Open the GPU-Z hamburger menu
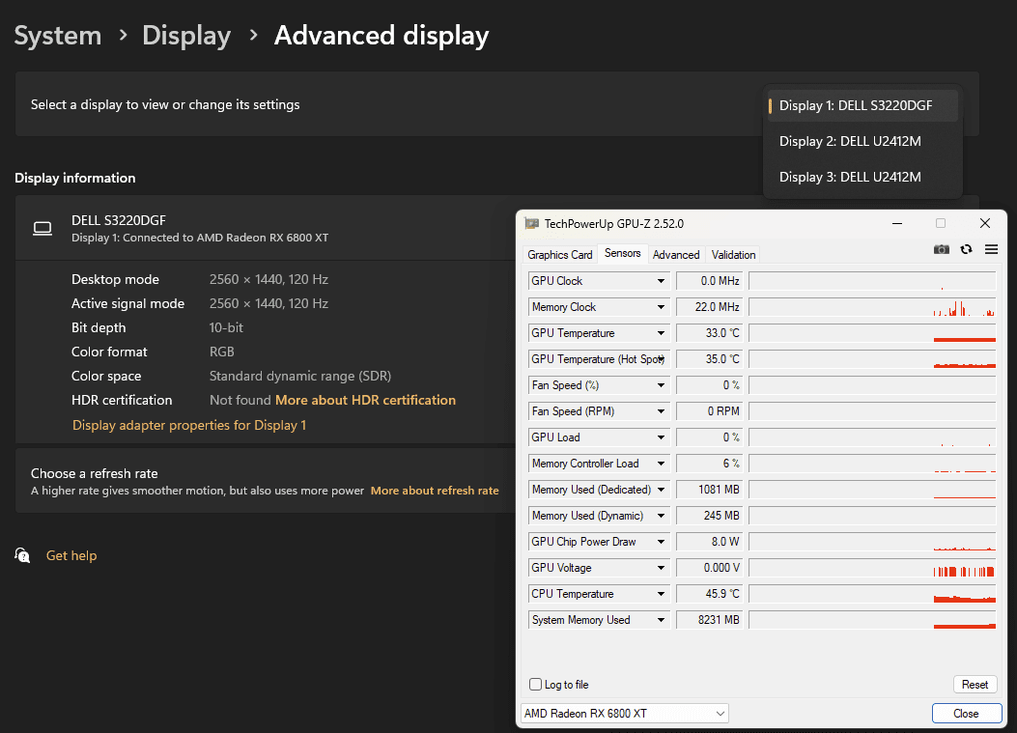The image size is (1017, 733). (x=991, y=250)
